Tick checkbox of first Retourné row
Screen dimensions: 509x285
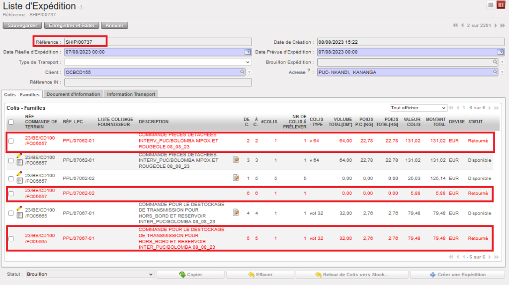[x=11, y=141]
